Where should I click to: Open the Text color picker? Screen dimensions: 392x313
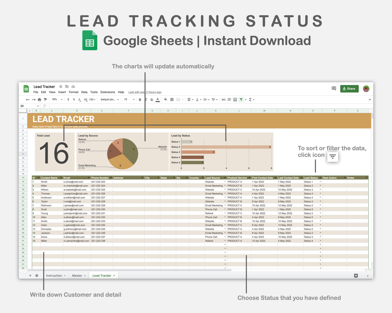click(157, 99)
